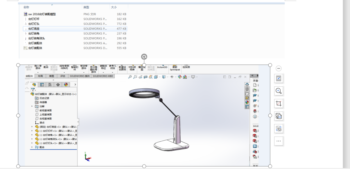
Task: Click the feature tree filter funnel icon
Action: (33, 90)
